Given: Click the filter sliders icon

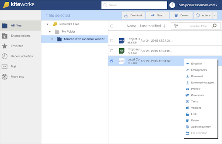Looking at the screenshot, I should point(176,26).
